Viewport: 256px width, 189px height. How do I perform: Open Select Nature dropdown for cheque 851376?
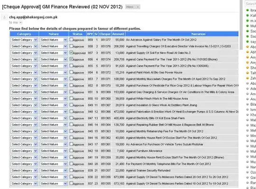[x=54, y=46]
